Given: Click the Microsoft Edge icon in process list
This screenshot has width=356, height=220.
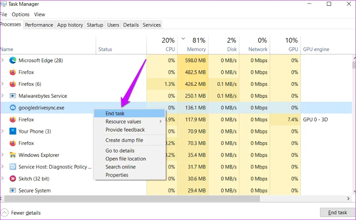Looking at the screenshot, I should click(x=13, y=60).
